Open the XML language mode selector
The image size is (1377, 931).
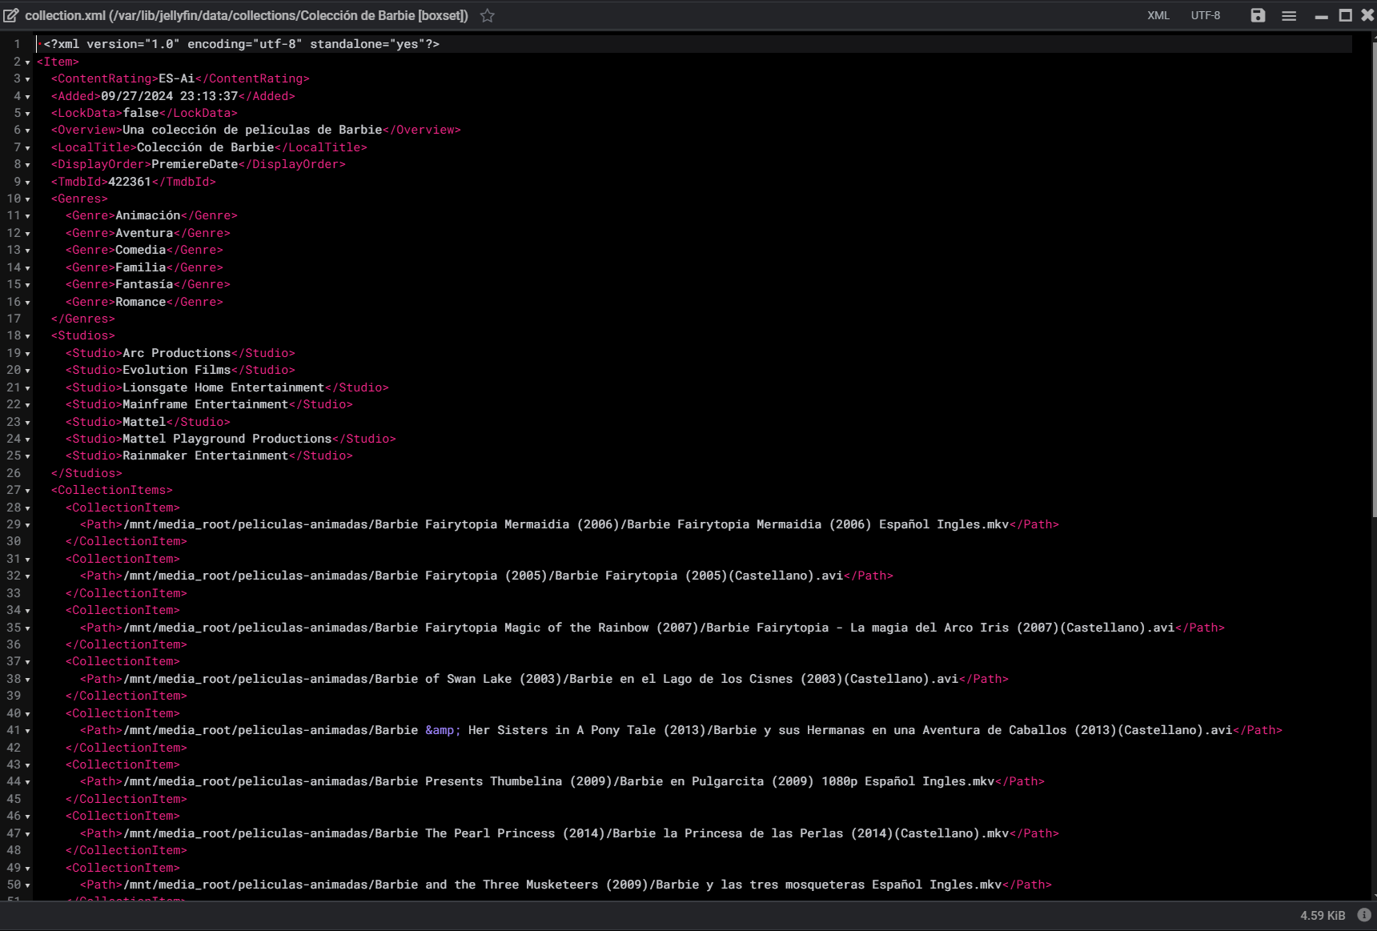click(1158, 15)
